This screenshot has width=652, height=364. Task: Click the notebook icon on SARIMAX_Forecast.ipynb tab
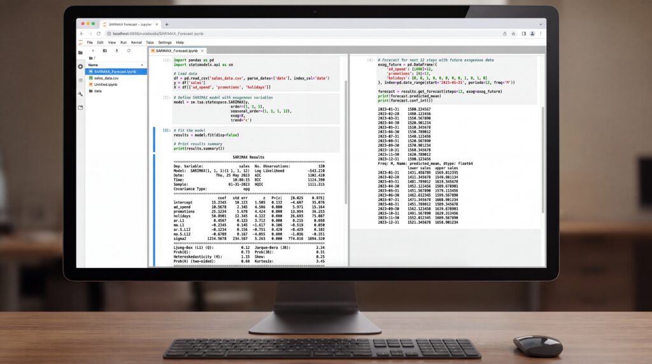(x=153, y=51)
